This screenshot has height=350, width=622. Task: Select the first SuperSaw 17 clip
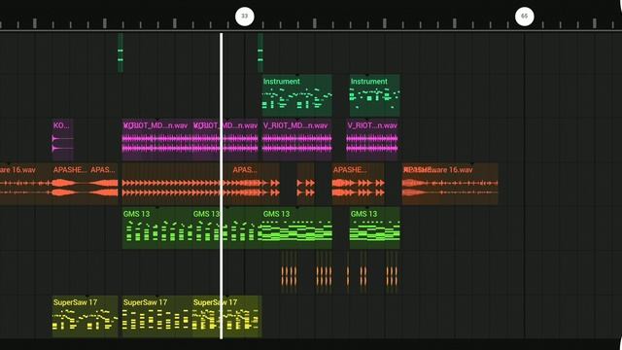[x=85, y=316]
